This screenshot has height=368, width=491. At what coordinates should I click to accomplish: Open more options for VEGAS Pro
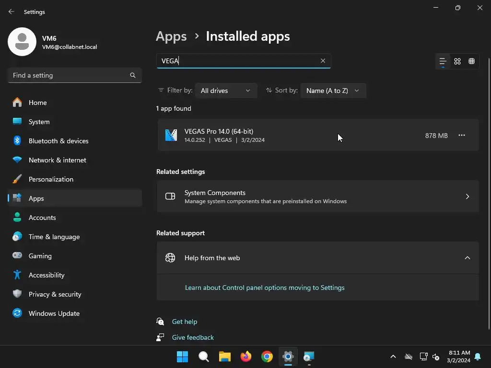click(x=462, y=136)
